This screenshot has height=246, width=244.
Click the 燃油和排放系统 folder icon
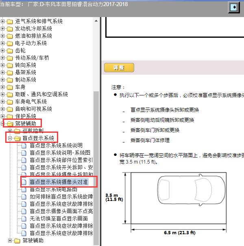[10, 36]
